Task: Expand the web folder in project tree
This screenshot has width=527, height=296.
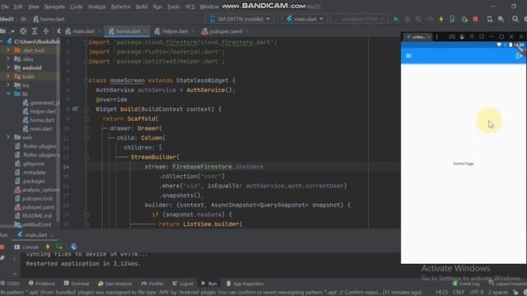Action: (8, 137)
